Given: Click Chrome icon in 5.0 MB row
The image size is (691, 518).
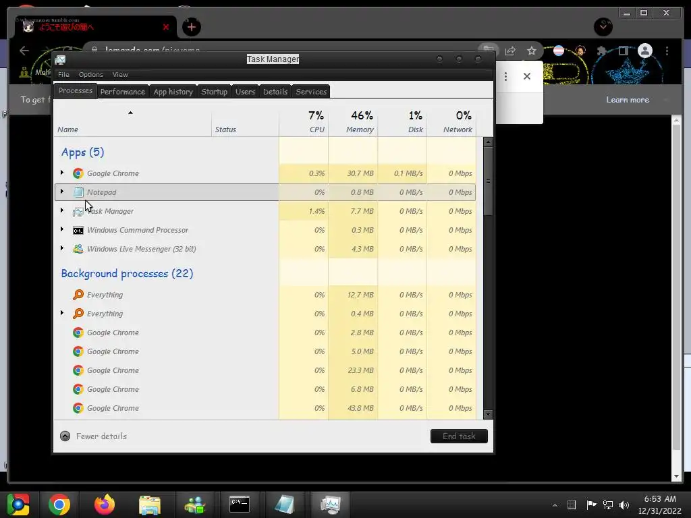Looking at the screenshot, I should click(78, 351).
